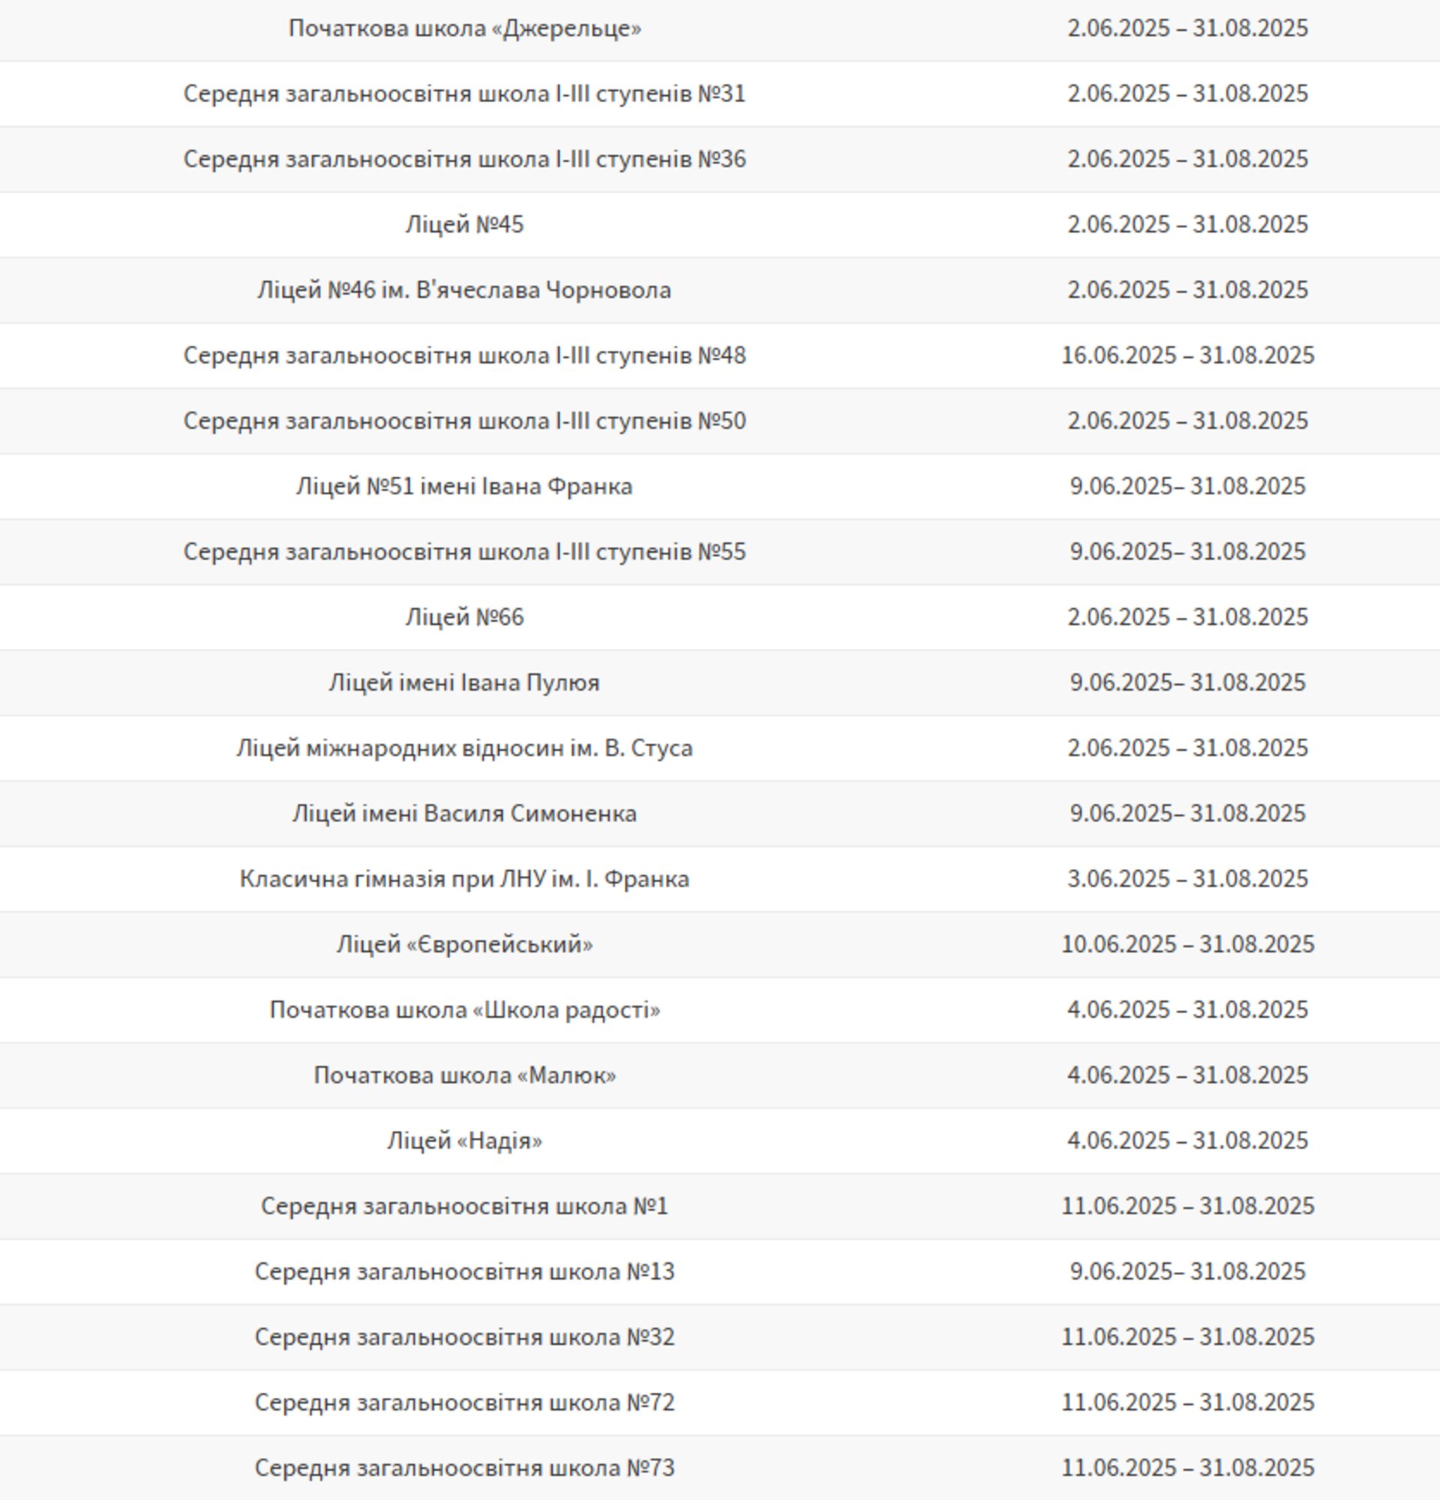This screenshot has height=1500, width=1440.
Task: Click the 10.06.2025 – 31.08.2025 date cell
Action: coord(1187,944)
